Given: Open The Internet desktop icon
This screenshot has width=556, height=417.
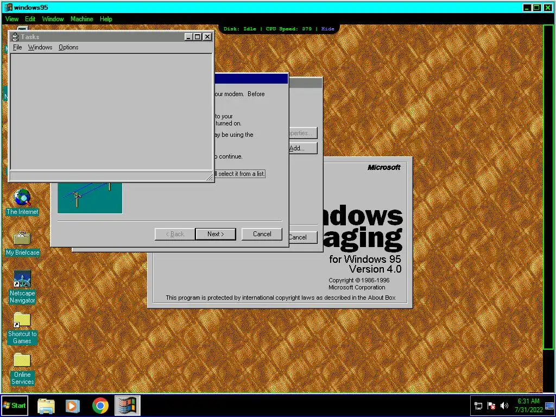Looking at the screenshot, I should (x=22, y=202).
